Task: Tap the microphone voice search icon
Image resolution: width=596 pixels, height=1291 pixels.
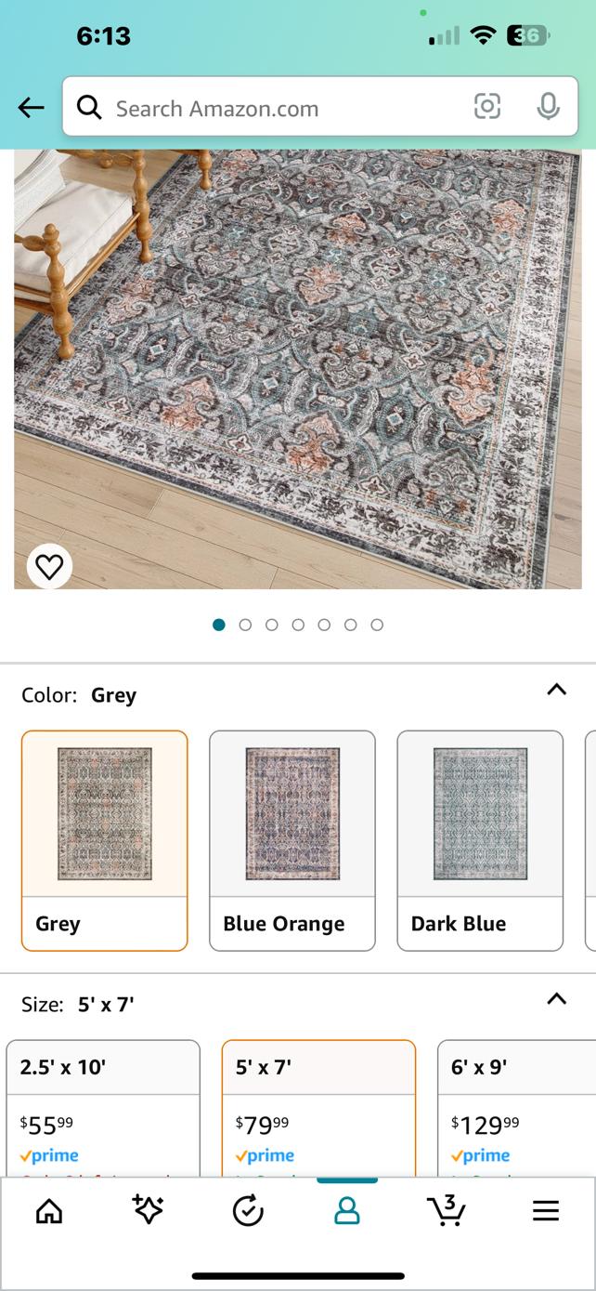Action: 549,107
